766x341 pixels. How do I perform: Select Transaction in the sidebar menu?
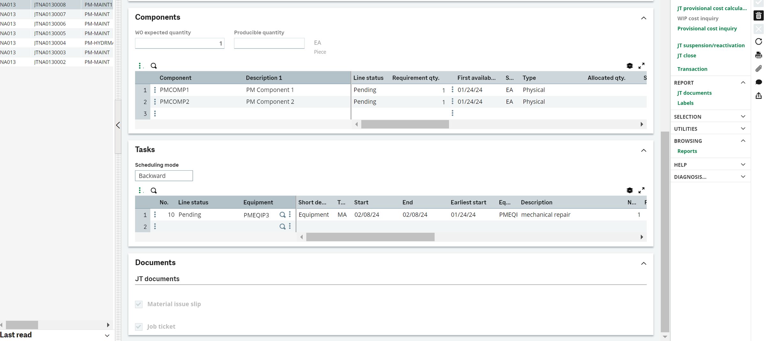pyautogui.click(x=692, y=69)
